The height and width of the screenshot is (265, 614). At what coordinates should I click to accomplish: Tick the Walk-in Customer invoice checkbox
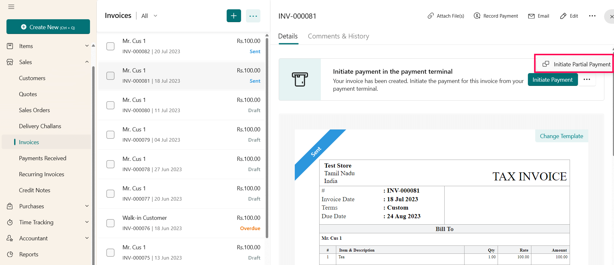pyautogui.click(x=110, y=223)
